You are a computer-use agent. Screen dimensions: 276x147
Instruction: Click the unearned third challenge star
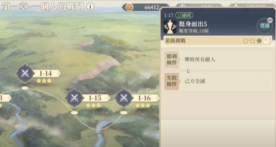click(x=259, y=41)
